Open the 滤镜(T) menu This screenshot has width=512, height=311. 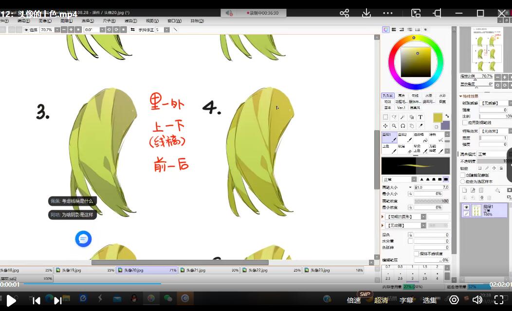coord(130,21)
